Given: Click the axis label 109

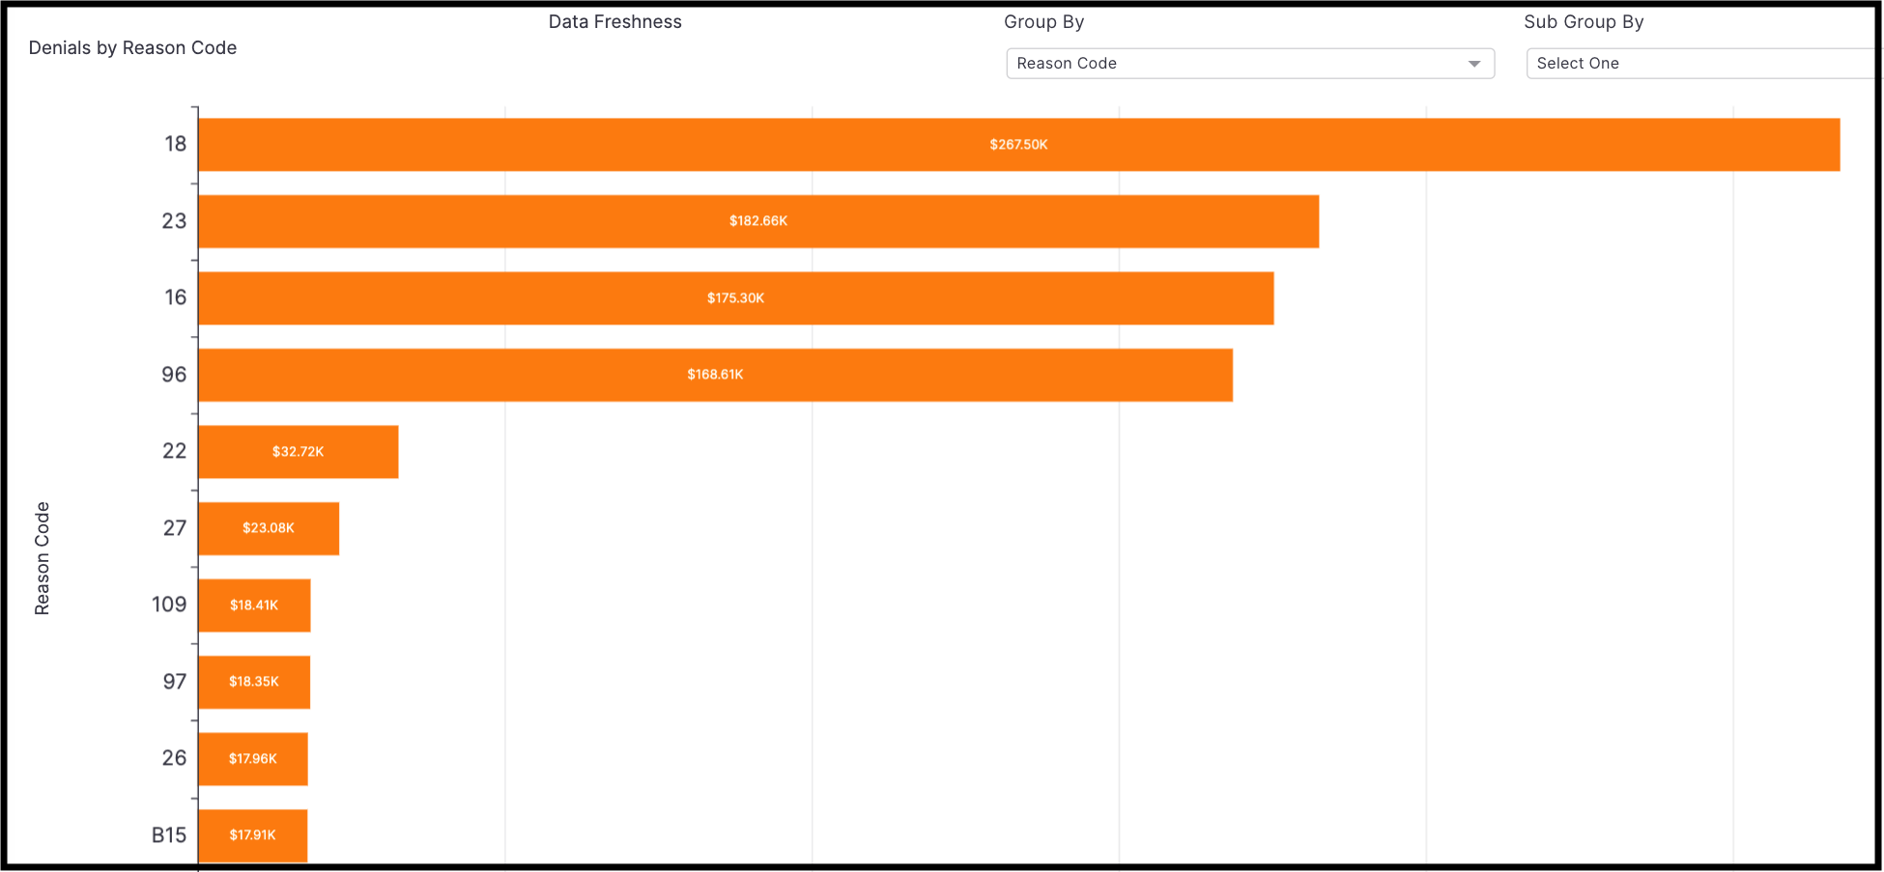Looking at the screenshot, I should (169, 605).
